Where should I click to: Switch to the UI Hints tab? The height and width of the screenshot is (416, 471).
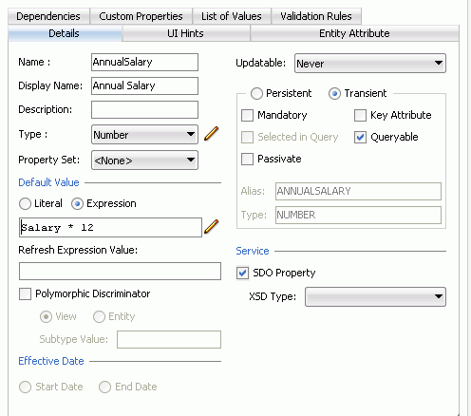tap(185, 33)
